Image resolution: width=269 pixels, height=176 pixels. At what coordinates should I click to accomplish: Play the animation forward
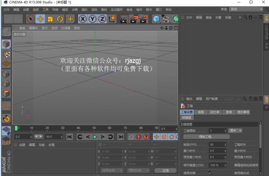coord(95,137)
